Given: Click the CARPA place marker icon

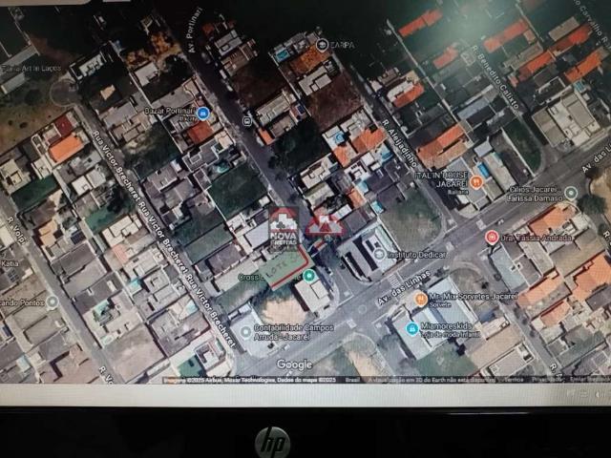Looking at the screenshot, I should click(322, 45).
